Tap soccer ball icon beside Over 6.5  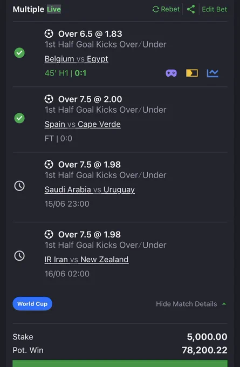(49, 34)
